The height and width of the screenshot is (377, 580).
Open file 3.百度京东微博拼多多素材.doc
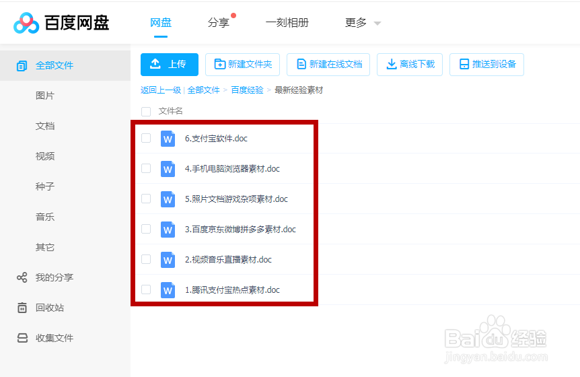(x=240, y=230)
